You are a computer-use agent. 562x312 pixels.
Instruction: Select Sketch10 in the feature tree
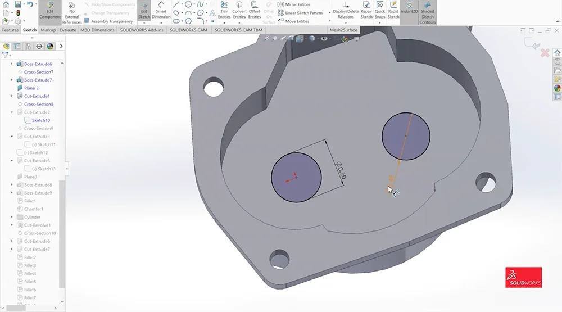[40, 120]
